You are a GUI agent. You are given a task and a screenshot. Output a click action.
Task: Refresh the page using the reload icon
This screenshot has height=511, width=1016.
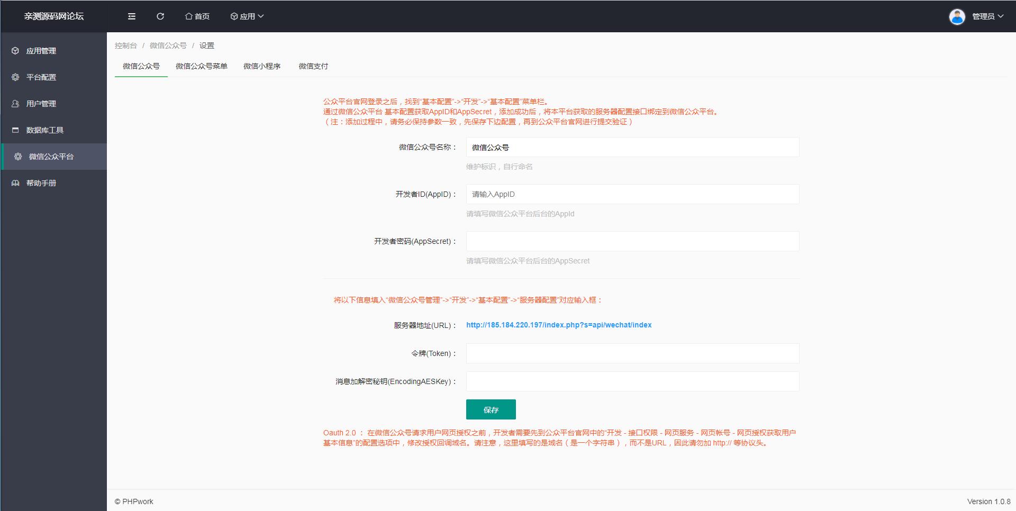click(x=160, y=16)
